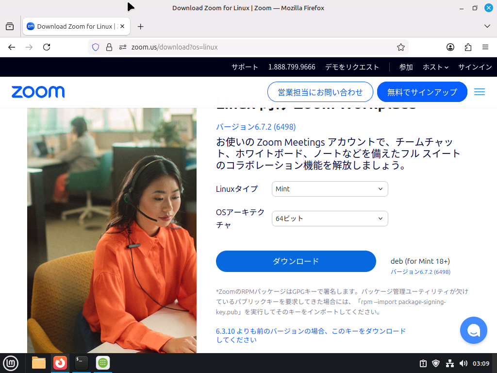Open Firefox tracking protection shield panel
497x373 pixels.
tap(95, 47)
